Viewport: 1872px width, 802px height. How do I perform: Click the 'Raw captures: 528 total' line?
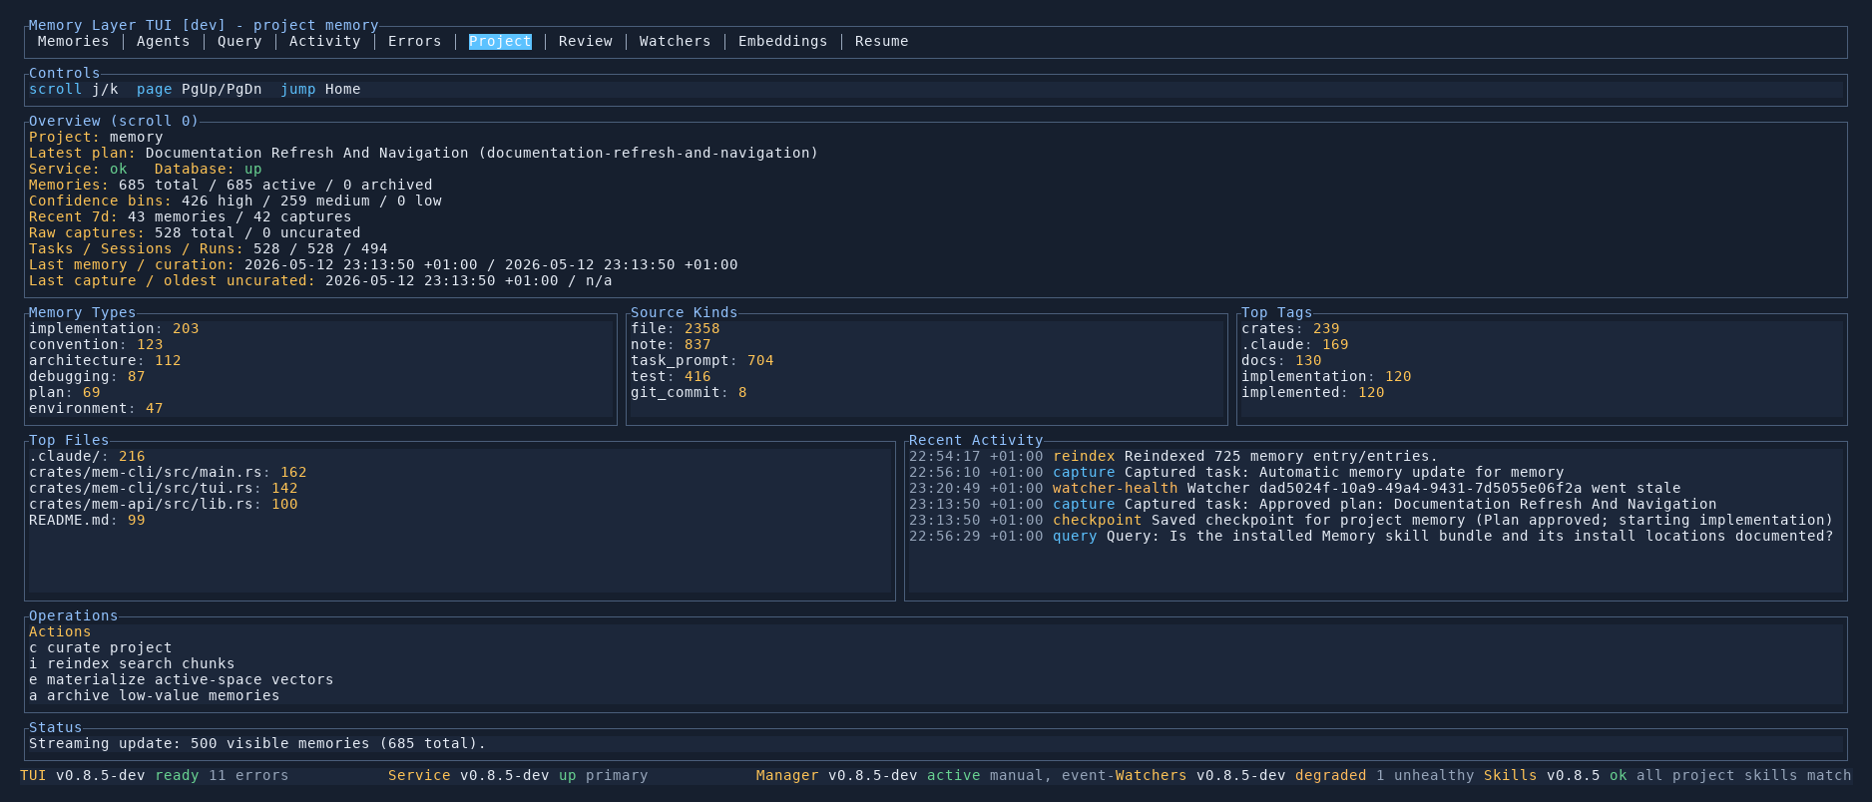pos(195,232)
